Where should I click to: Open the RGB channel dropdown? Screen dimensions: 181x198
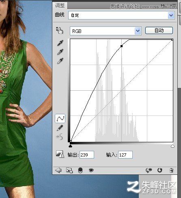pos(106,31)
